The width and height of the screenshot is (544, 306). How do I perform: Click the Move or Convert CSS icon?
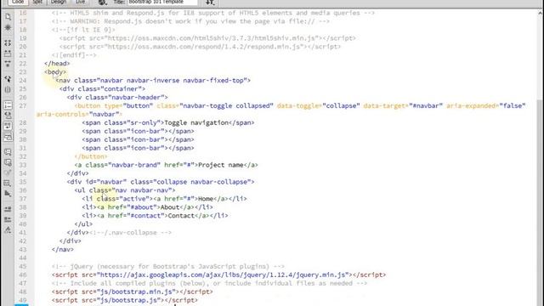tap(8, 194)
